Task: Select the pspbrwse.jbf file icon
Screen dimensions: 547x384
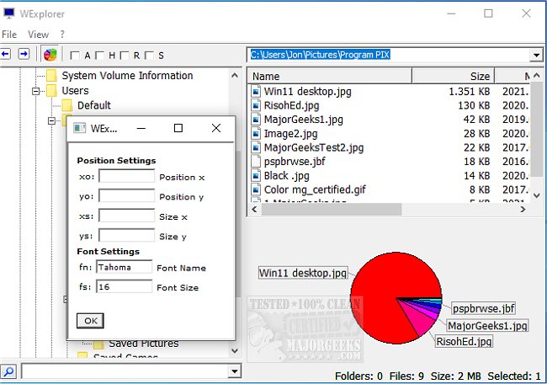Action: [256, 162]
